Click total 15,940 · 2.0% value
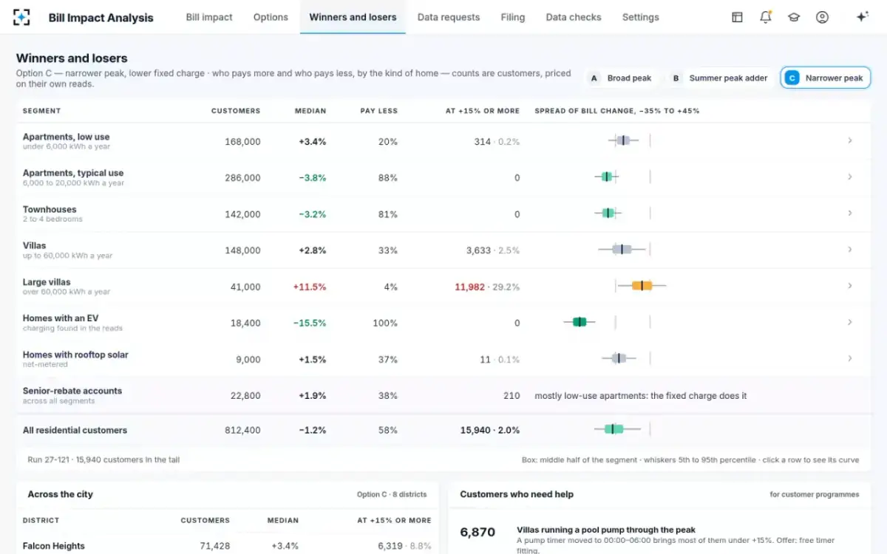This screenshot has width=887, height=554. (x=490, y=430)
